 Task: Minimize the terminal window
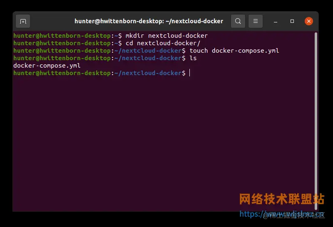(x=276, y=22)
